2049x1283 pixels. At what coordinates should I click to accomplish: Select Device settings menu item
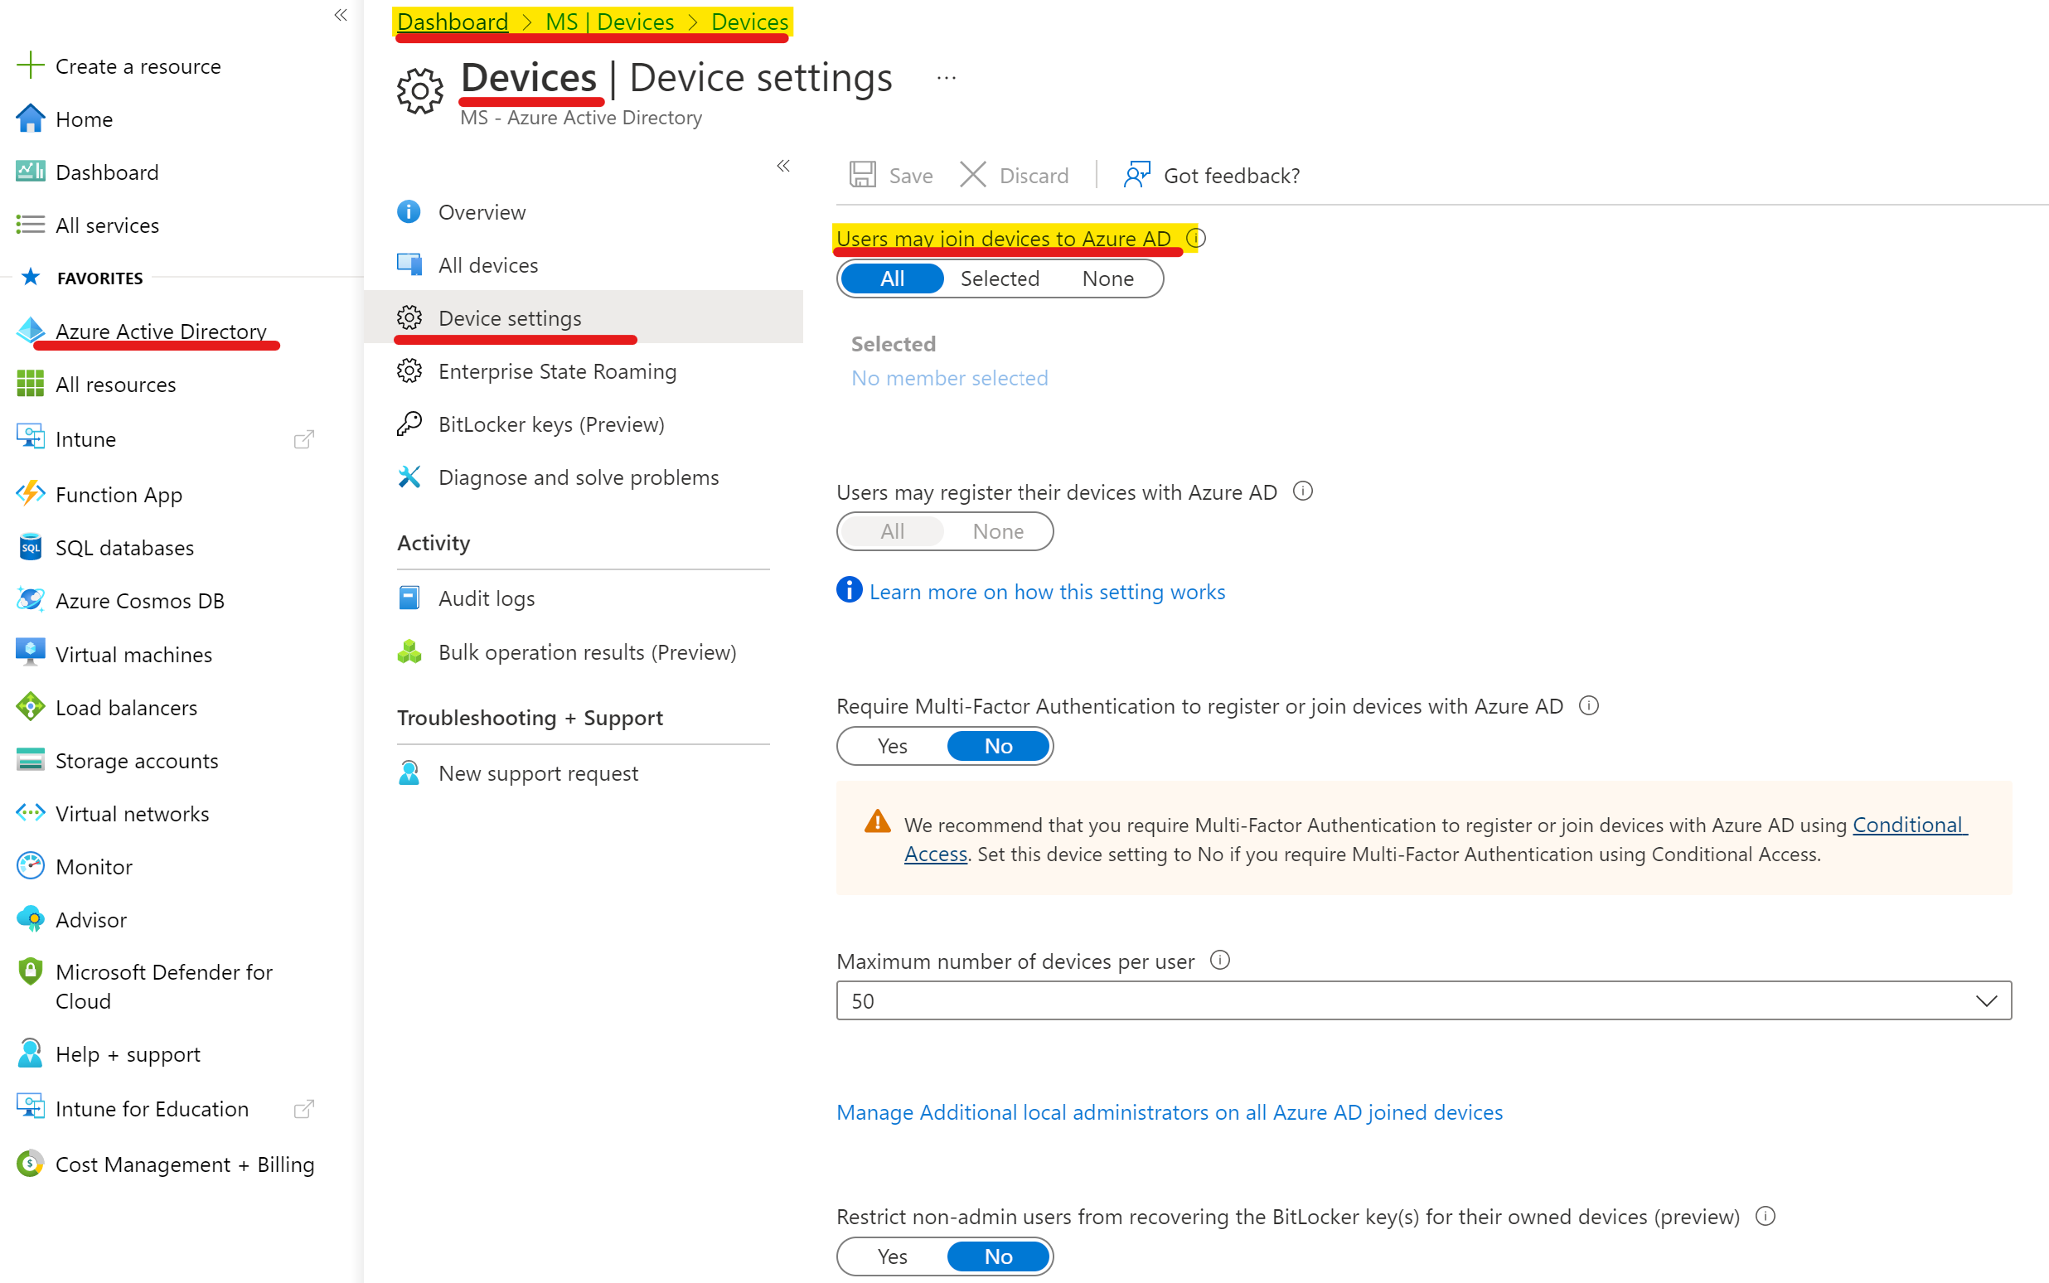[583, 317]
